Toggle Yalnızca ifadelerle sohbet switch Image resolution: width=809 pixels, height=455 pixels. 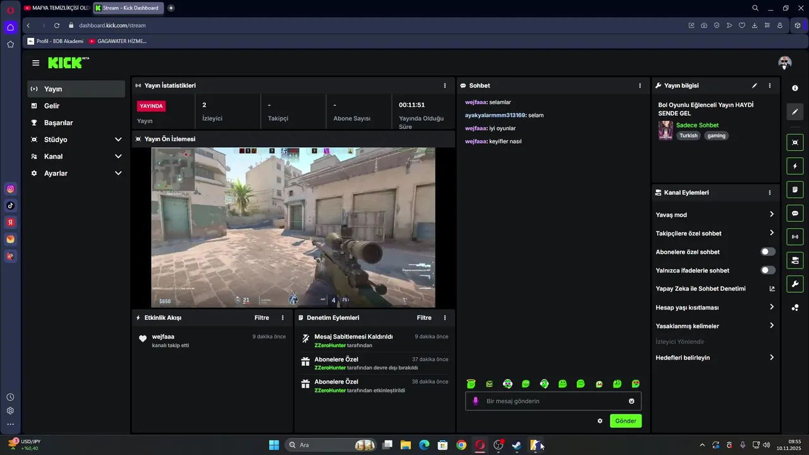pyautogui.click(x=768, y=270)
